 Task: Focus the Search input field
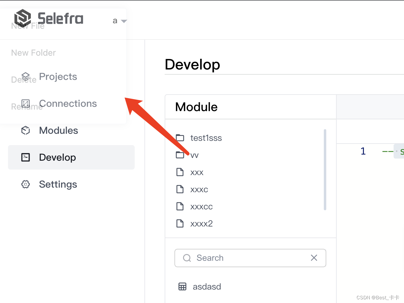tap(250, 258)
